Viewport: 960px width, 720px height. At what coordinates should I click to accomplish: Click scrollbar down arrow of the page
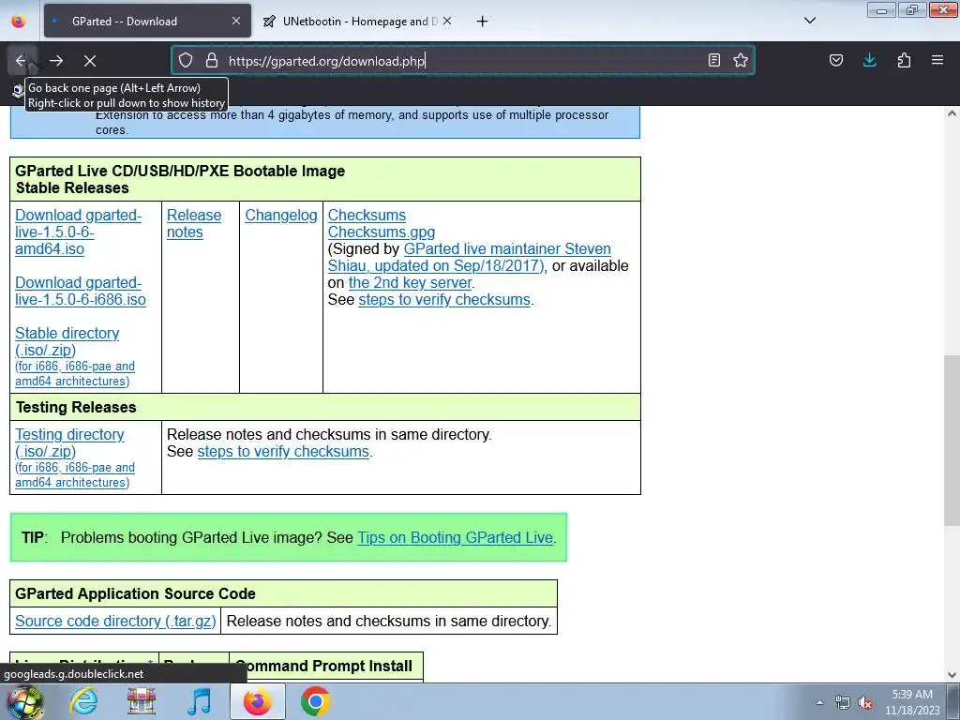952,675
